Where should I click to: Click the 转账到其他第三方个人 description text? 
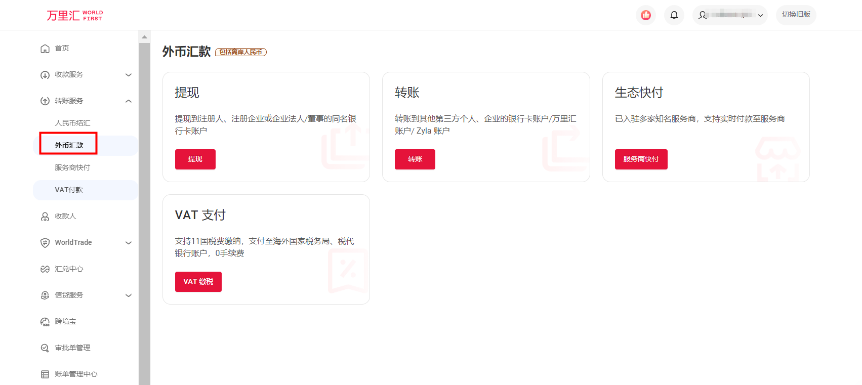[x=485, y=125]
